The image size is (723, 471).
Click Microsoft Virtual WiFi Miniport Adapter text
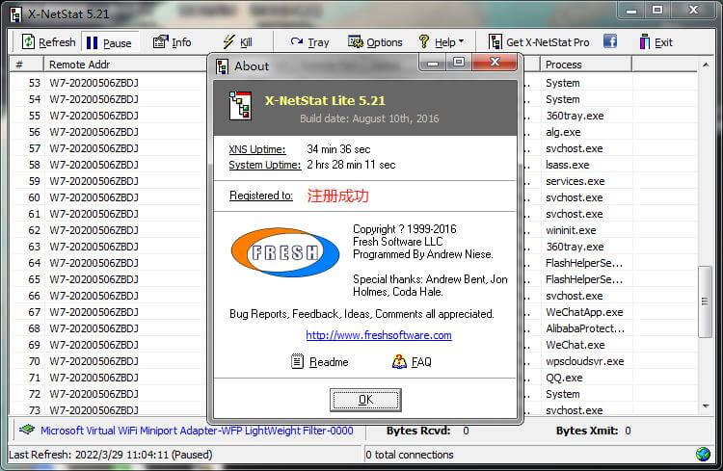click(197, 431)
